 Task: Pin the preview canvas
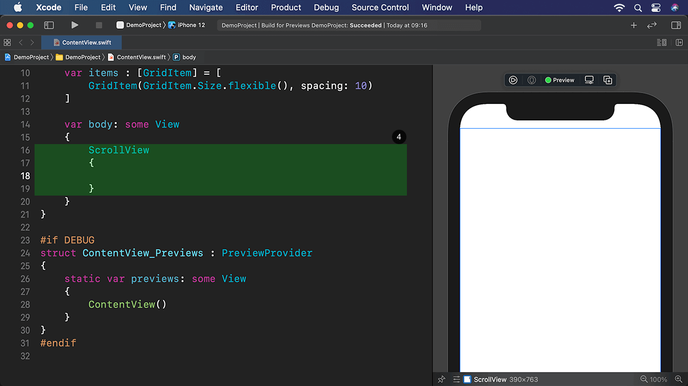click(441, 379)
